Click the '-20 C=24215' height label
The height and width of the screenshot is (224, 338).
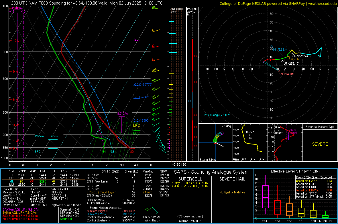pos(142,97)
